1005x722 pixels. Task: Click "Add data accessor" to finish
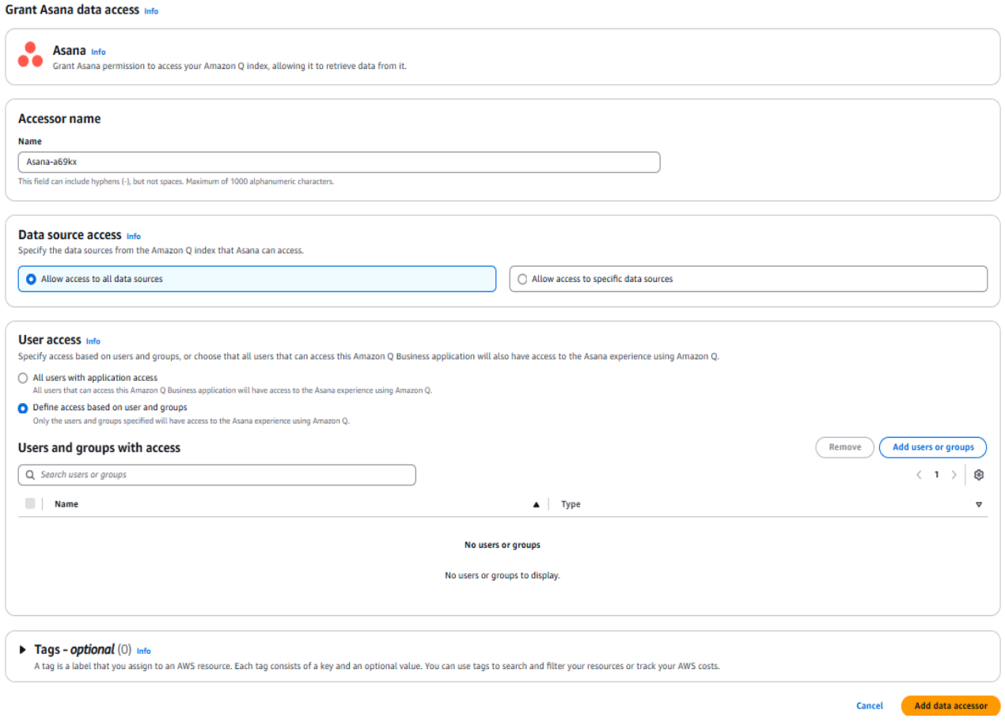(x=950, y=705)
